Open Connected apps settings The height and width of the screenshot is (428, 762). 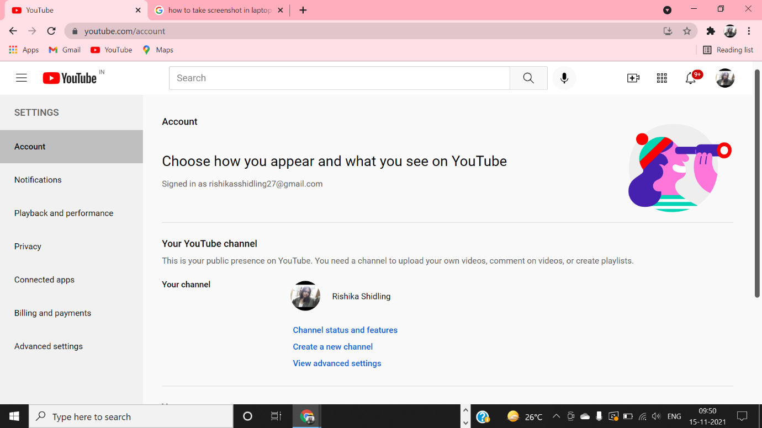71,280
